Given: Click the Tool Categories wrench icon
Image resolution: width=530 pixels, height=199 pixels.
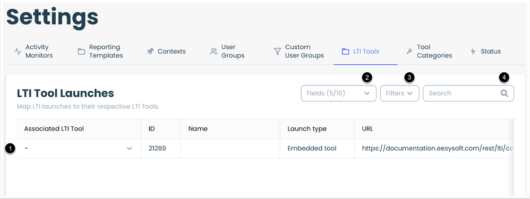Looking at the screenshot, I should 409,51.
